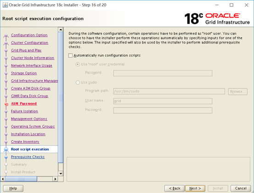The height and width of the screenshot is (193, 254).
Task: Click the root user Password field
Action: pyautogui.click(x=163, y=73)
